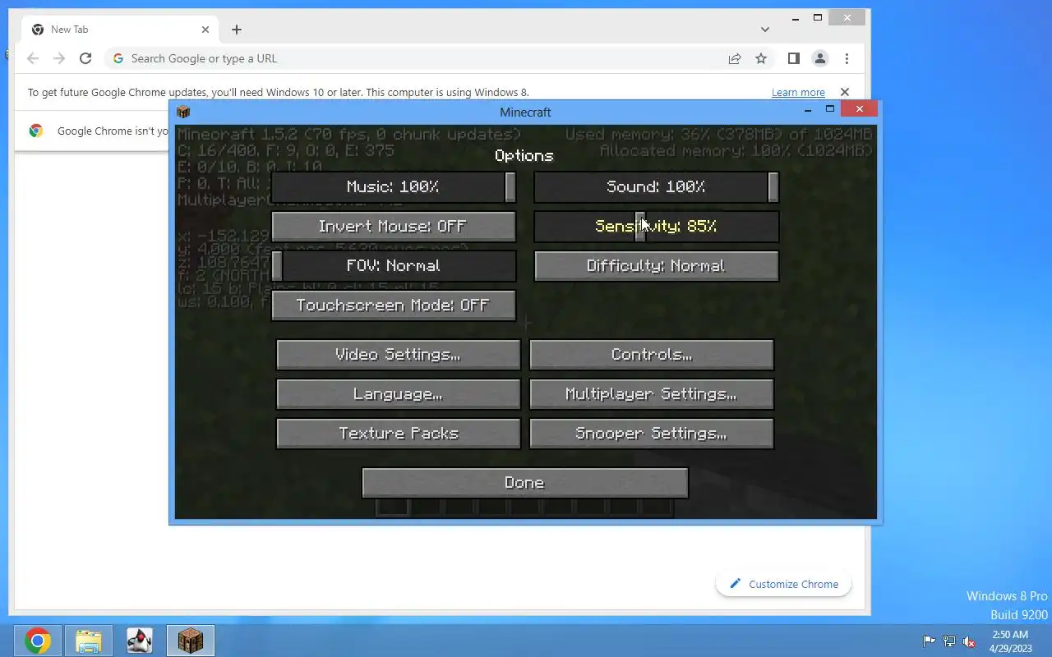Open File Explorer from the taskbar
Screen dimensions: 1052x657
point(89,641)
